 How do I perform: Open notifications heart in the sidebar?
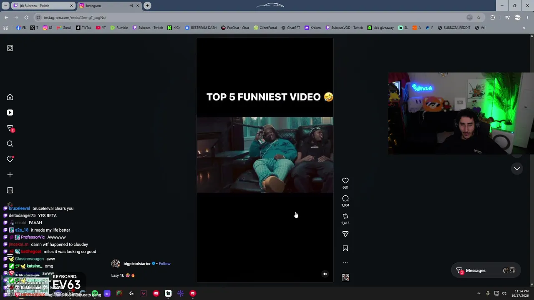point(10,159)
